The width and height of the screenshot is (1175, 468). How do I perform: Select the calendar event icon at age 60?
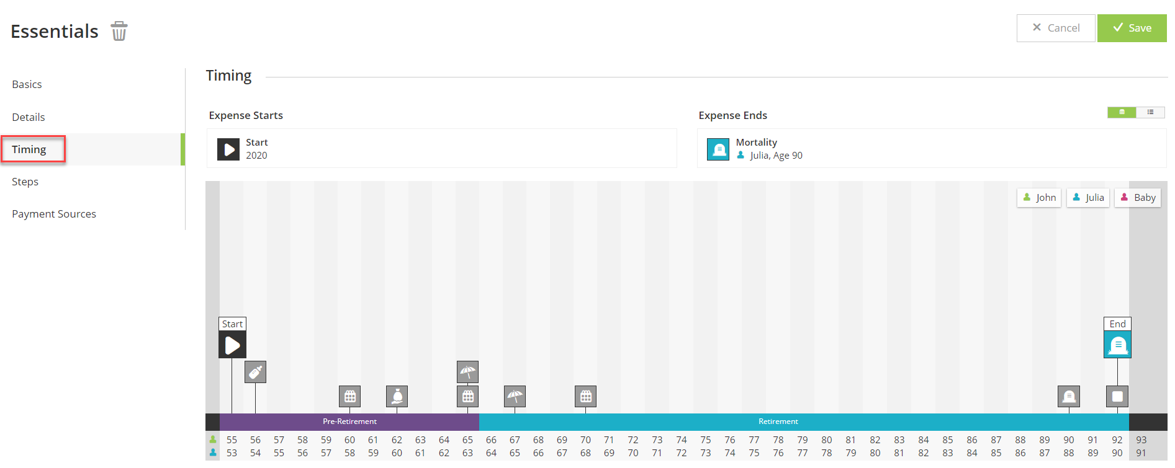[x=350, y=396]
